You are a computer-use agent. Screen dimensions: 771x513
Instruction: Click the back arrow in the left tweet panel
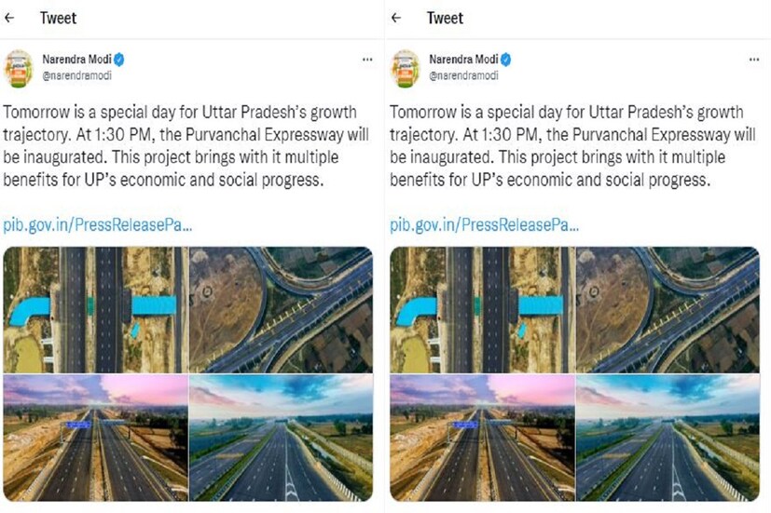(x=10, y=18)
